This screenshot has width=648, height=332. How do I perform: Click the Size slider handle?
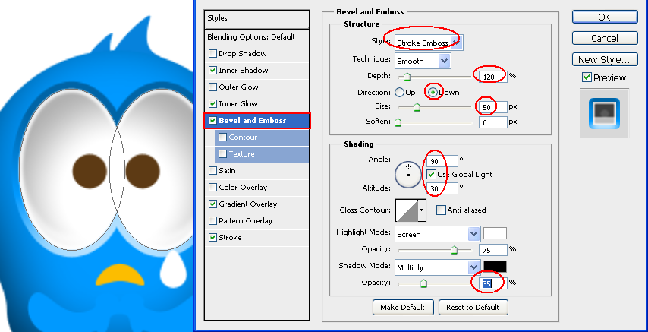pos(417,107)
